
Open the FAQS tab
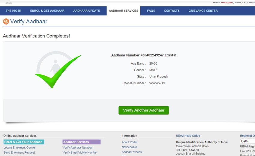pos(151,11)
